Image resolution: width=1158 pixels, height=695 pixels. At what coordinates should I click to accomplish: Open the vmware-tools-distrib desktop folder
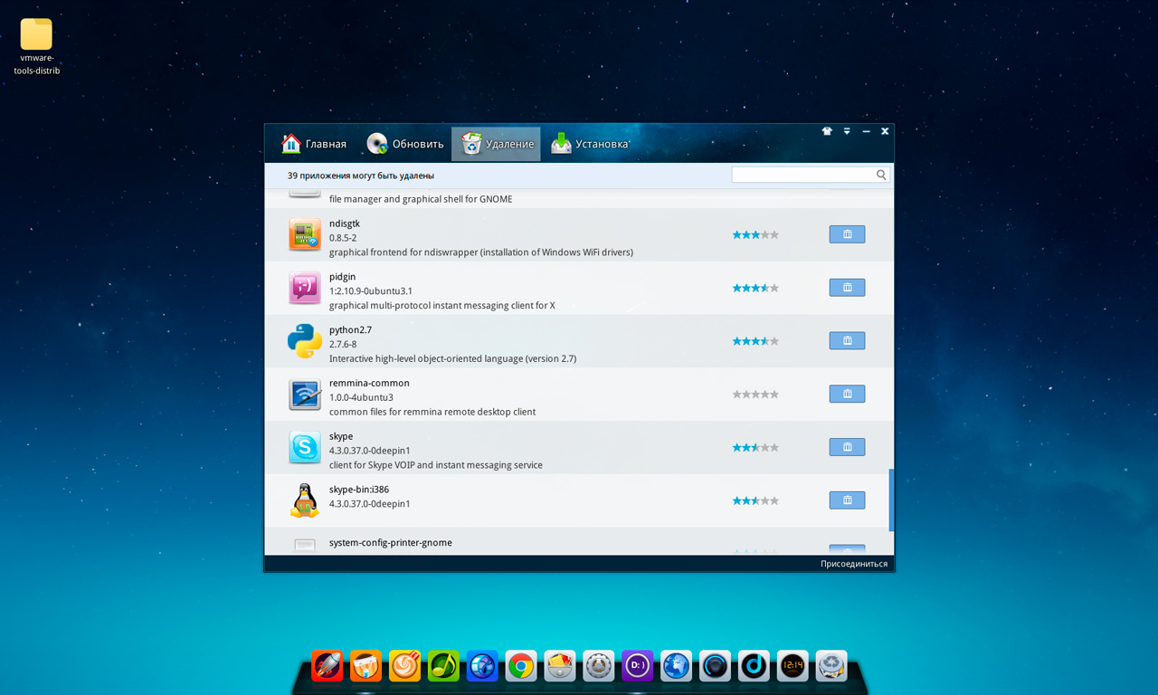tap(36, 47)
